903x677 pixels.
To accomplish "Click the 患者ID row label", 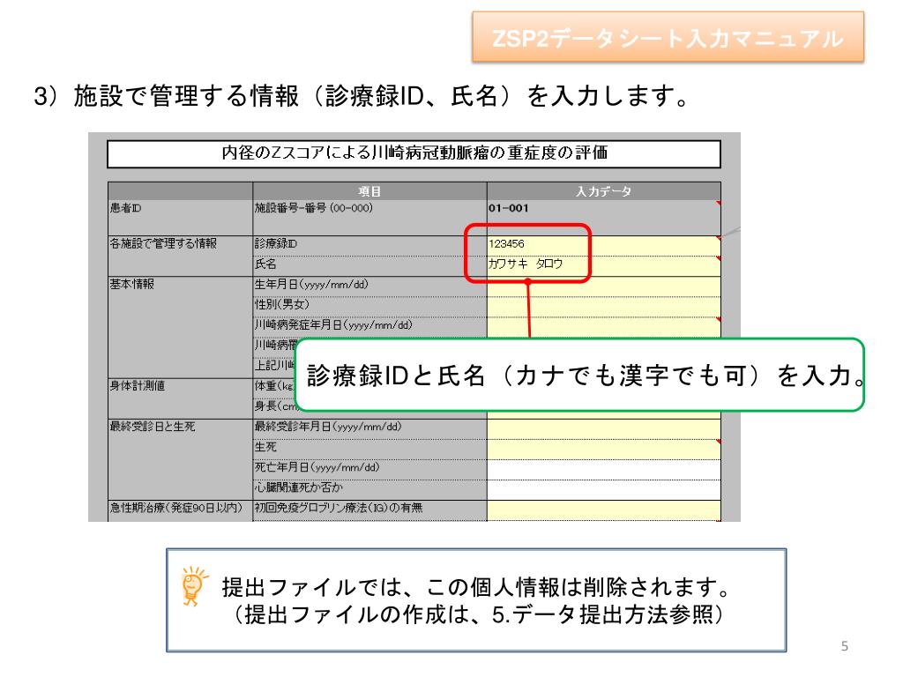I will 125,208.
